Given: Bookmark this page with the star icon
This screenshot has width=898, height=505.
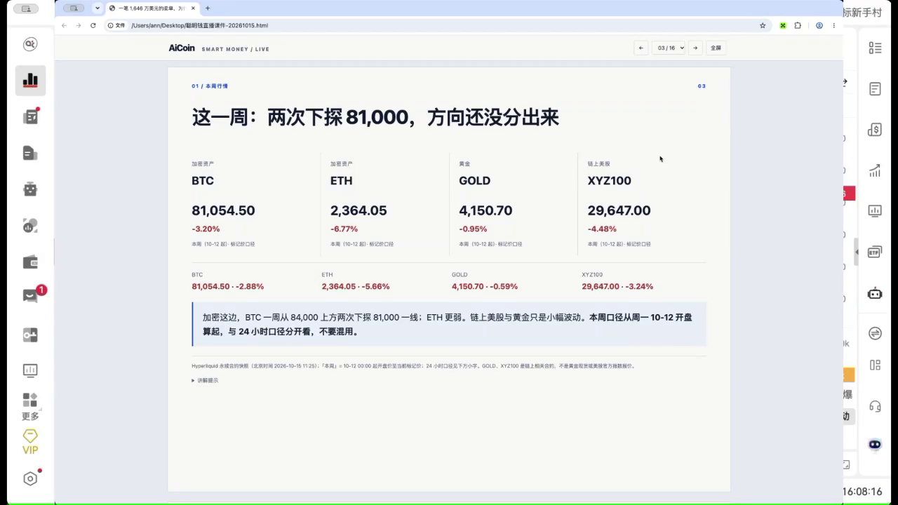Looking at the screenshot, I should pyautogui.click(x=763, y=25).
